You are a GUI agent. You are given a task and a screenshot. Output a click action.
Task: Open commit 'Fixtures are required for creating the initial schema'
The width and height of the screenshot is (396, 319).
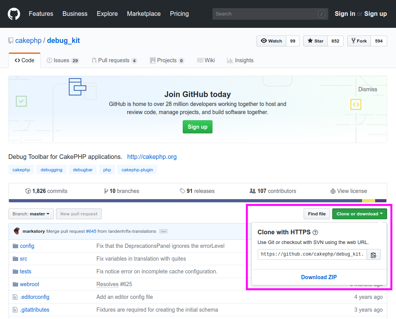[x=157, y=310]
